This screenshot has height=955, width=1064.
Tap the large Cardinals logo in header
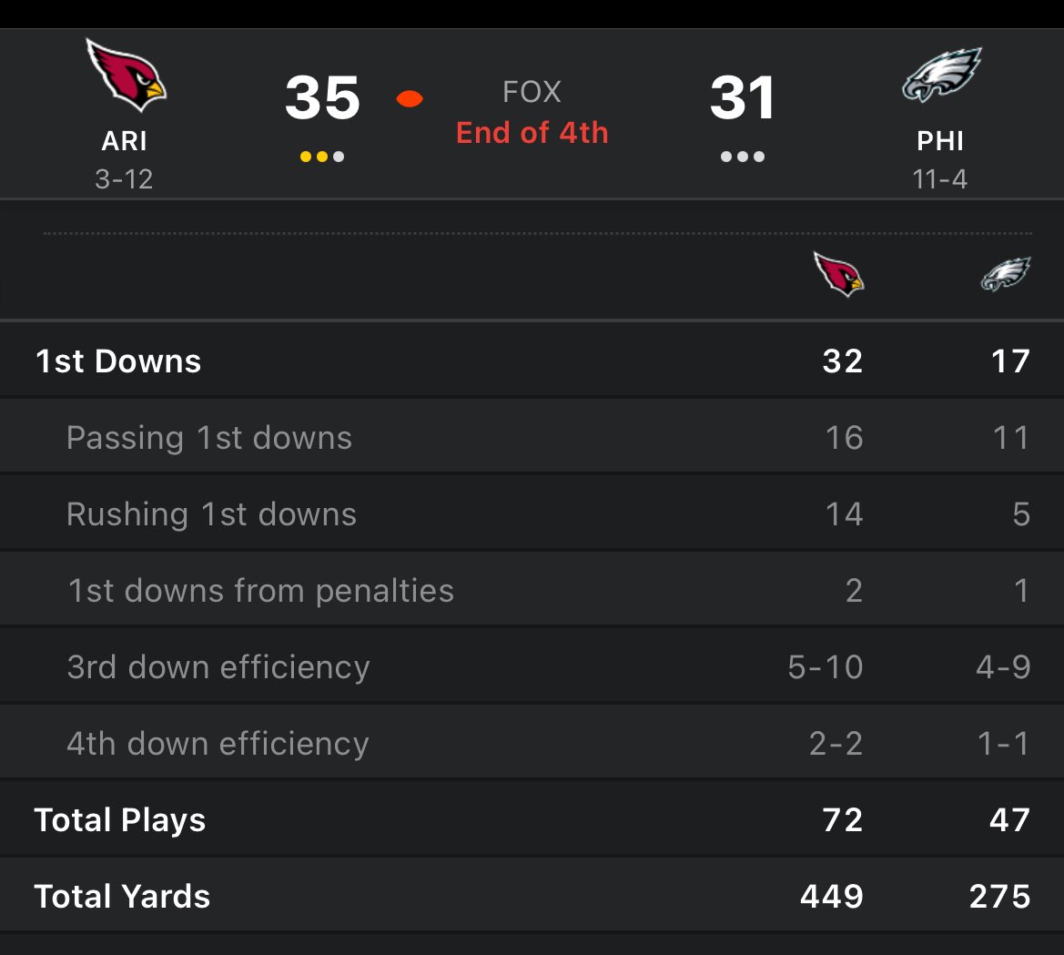[x=127, y=75]
